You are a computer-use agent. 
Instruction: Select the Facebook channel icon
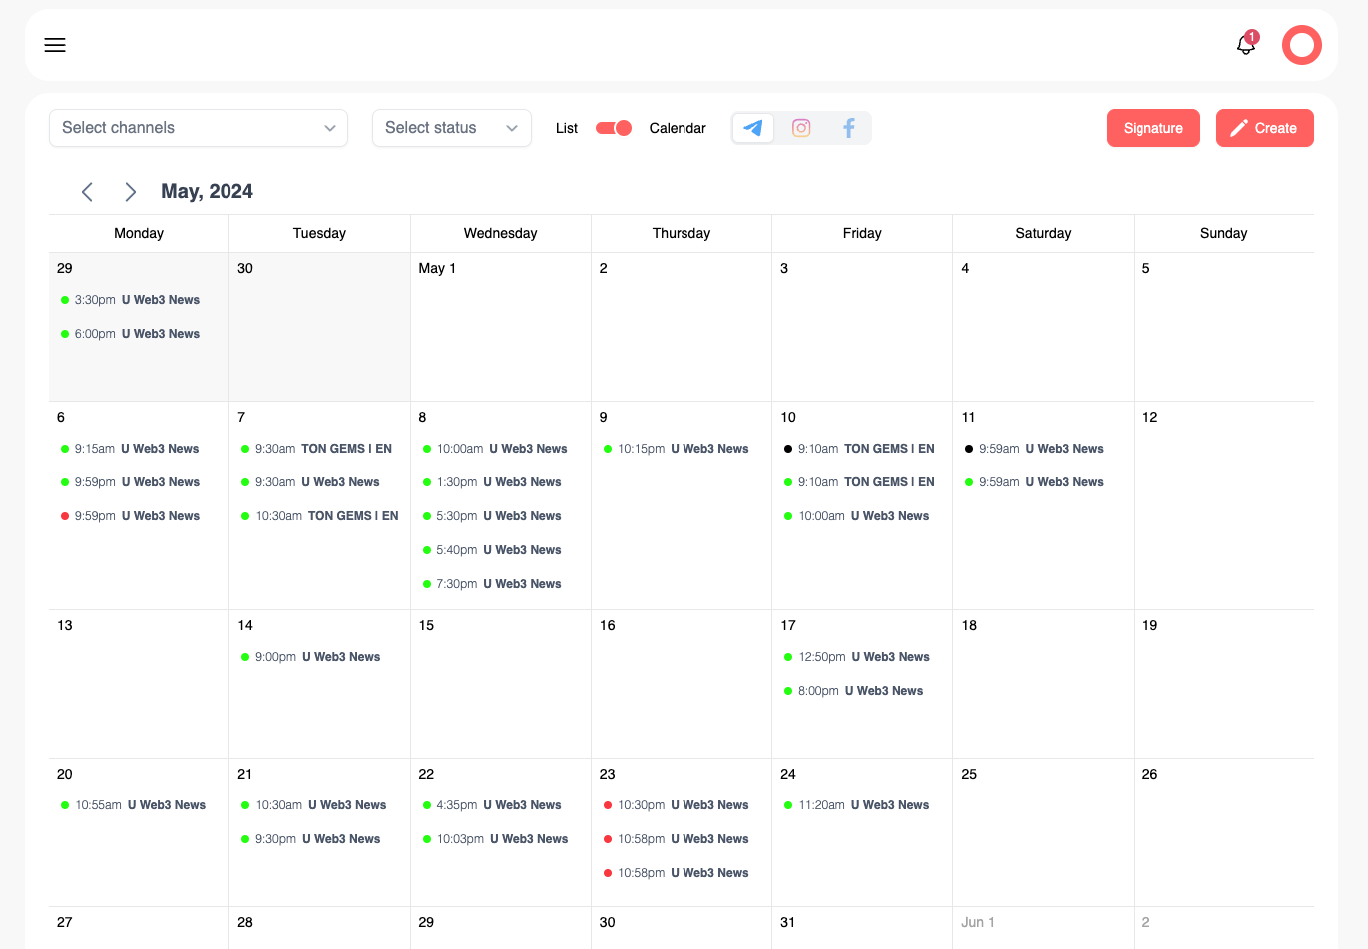coord(848,128)
